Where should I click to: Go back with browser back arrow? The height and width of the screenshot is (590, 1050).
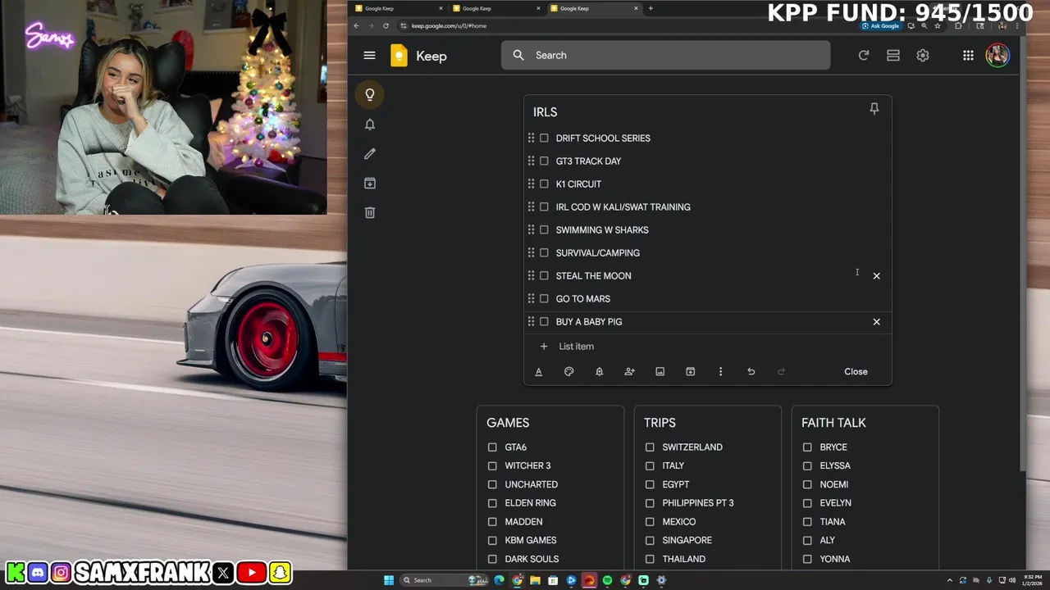coord(356,25)
